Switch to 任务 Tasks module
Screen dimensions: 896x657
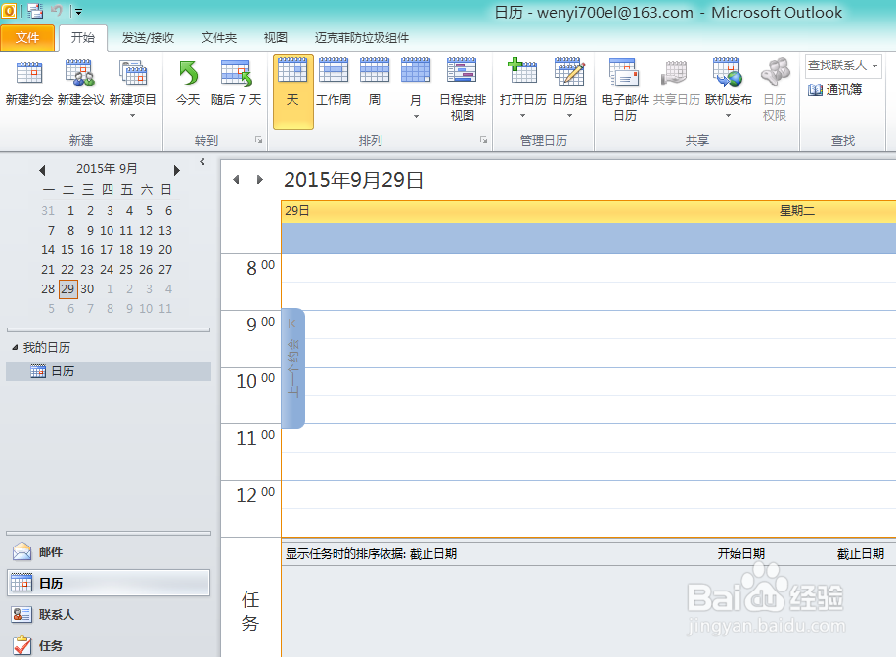109,645
